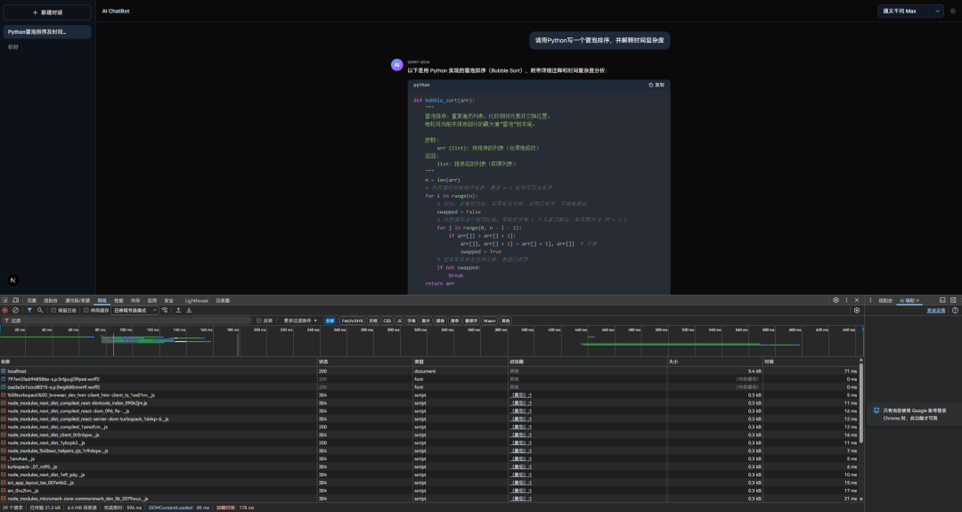Viewport: 962px width, 512px height.
Task: Click the 新建对话 button
Action: (x=47, y=12)
